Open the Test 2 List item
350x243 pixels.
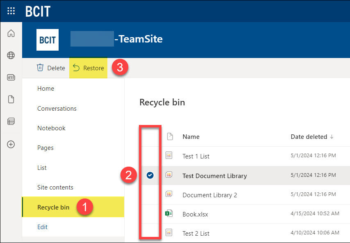point(196,233)
